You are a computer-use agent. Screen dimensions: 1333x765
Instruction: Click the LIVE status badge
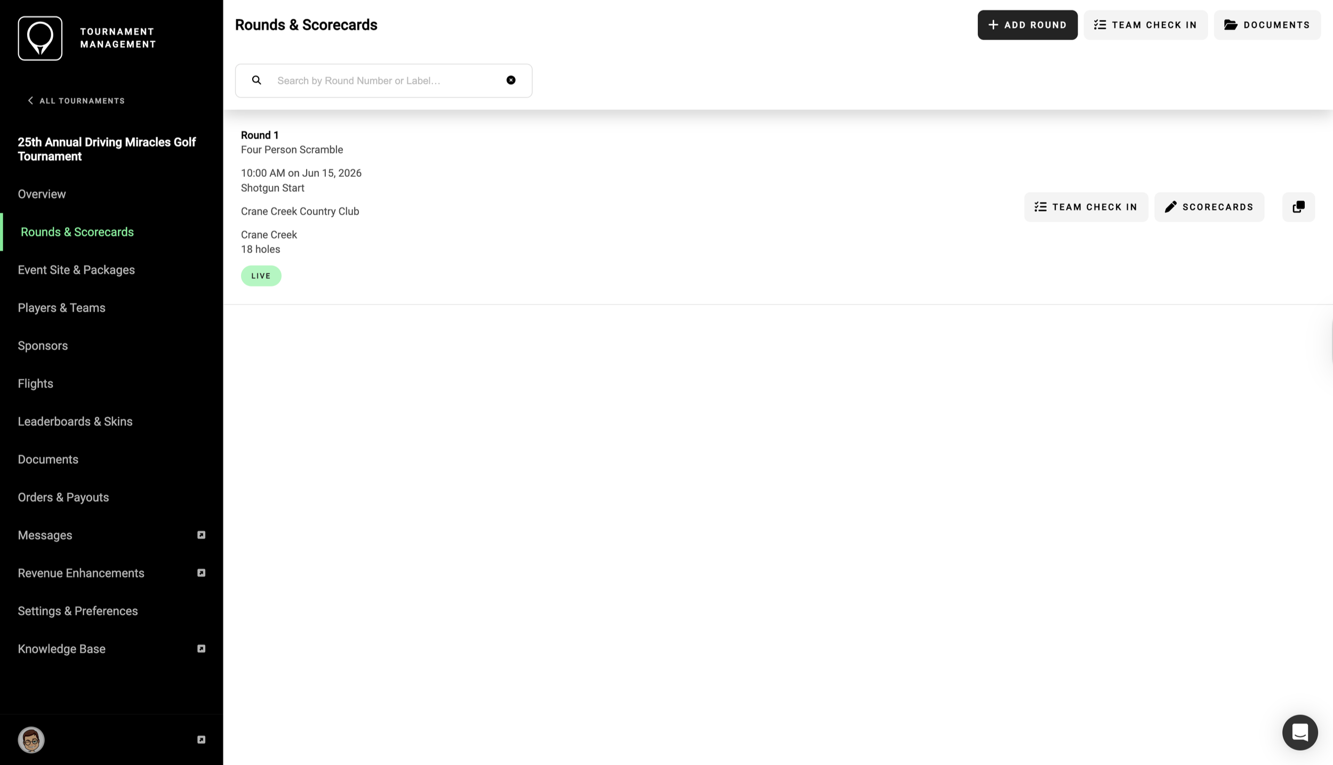point(261,275)
